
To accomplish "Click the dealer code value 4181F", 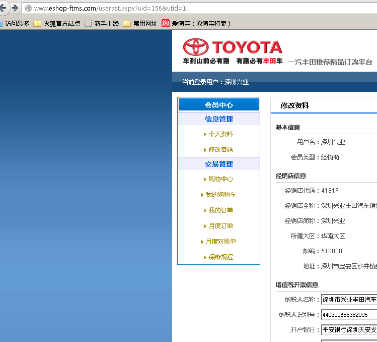I will 330,191.
